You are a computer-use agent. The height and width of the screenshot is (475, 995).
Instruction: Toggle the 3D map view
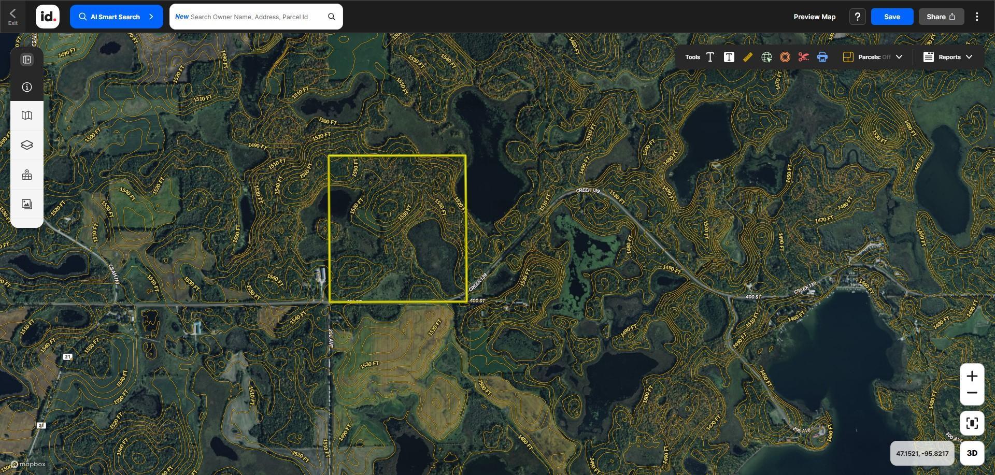(972, 453)
